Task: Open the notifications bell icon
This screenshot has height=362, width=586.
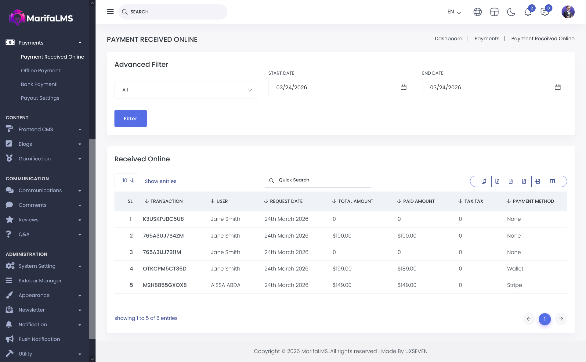Action: pyautogui.click(x=528, y=12)
